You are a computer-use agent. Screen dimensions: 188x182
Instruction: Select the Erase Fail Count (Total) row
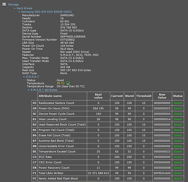click(x=108, y=135)
